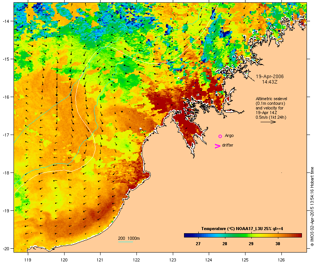317x263 pixels.
Task: Click the longitude axis label 119
Action: point(28,260)
